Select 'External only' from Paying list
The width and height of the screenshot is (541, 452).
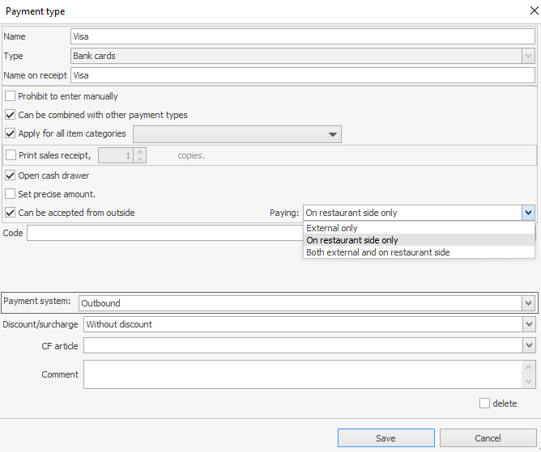pos(332,228)
